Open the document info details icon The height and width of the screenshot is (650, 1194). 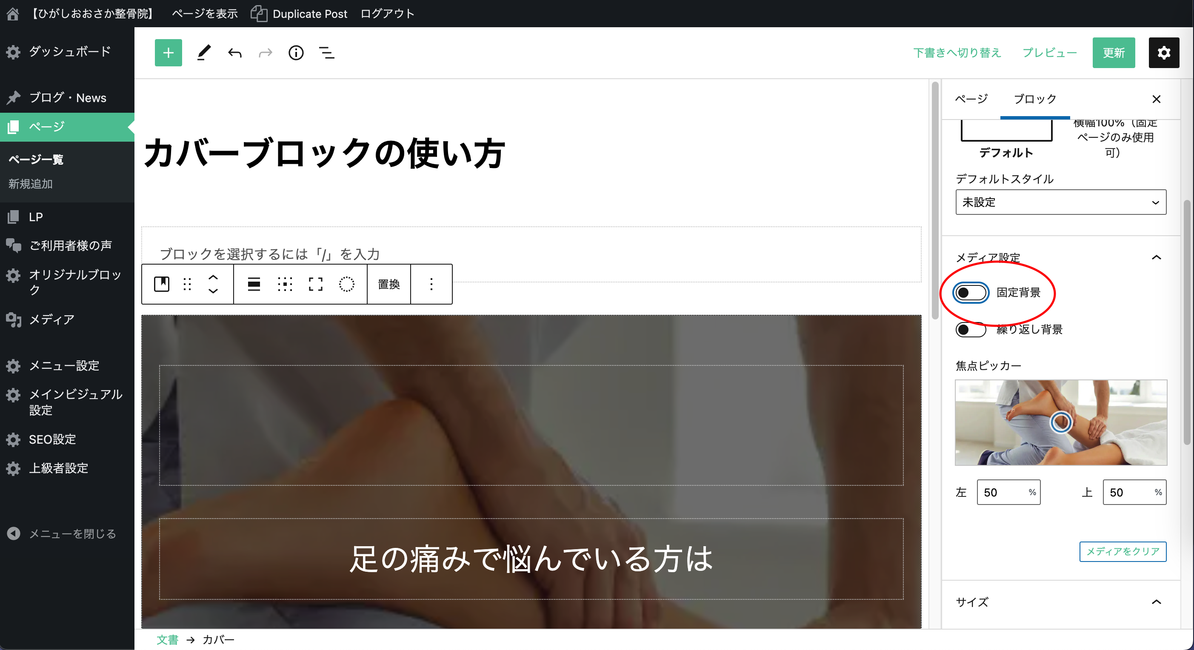coord(296,53)
